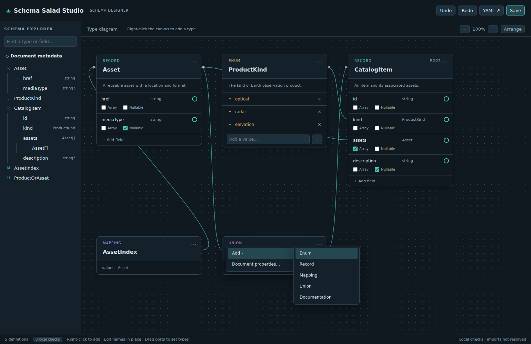Click the kind field type port
The height and width of the screenshot is (344, 531).
(x=446, y=120)
